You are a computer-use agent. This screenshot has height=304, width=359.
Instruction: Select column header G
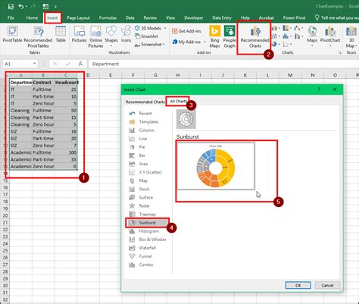click(x=155, y=75)
